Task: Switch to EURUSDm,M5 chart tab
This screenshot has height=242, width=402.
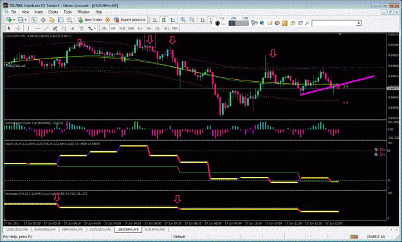Action: click(45, 229)
